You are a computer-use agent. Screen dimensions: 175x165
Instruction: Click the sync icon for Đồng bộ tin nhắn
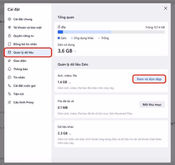[x=10, y=44]
